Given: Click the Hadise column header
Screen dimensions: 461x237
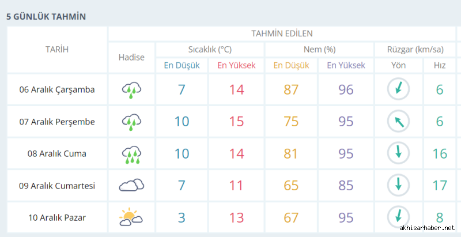Looking at the screenshot, I should tap(131, 57).
